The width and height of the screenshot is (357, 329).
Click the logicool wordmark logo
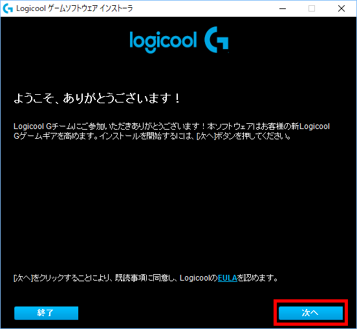tap(163, 42)
